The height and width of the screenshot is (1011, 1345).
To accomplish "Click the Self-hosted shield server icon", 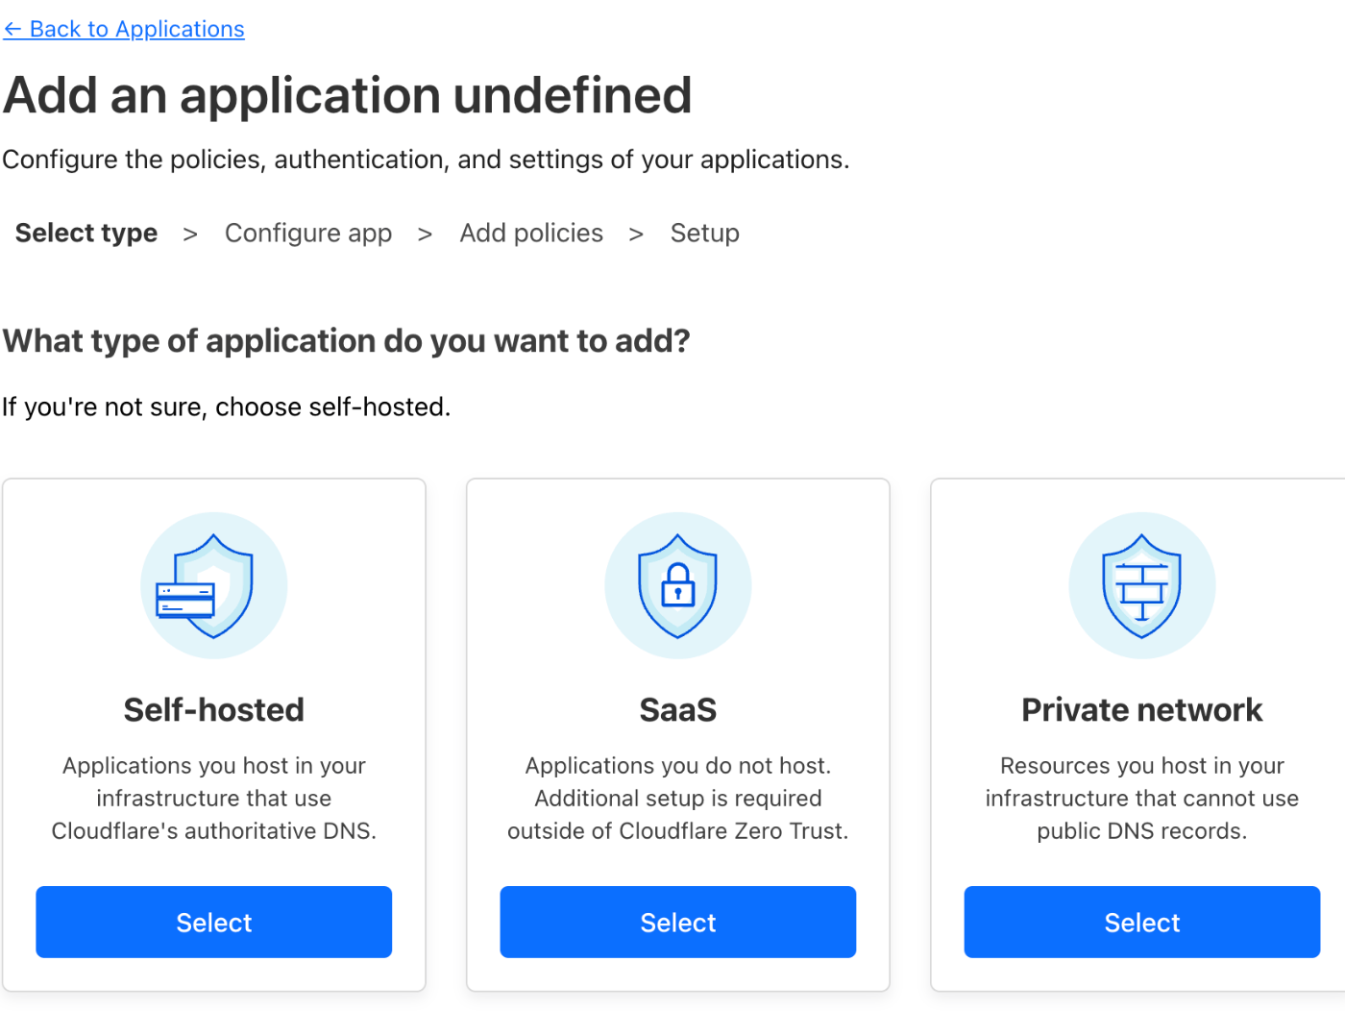I will point(213,585).
